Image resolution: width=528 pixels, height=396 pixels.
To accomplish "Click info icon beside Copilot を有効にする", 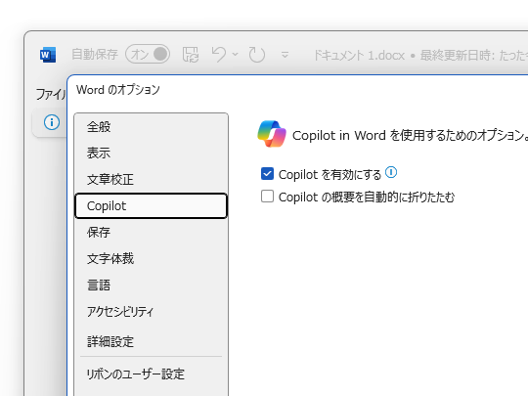I will 391,172.
